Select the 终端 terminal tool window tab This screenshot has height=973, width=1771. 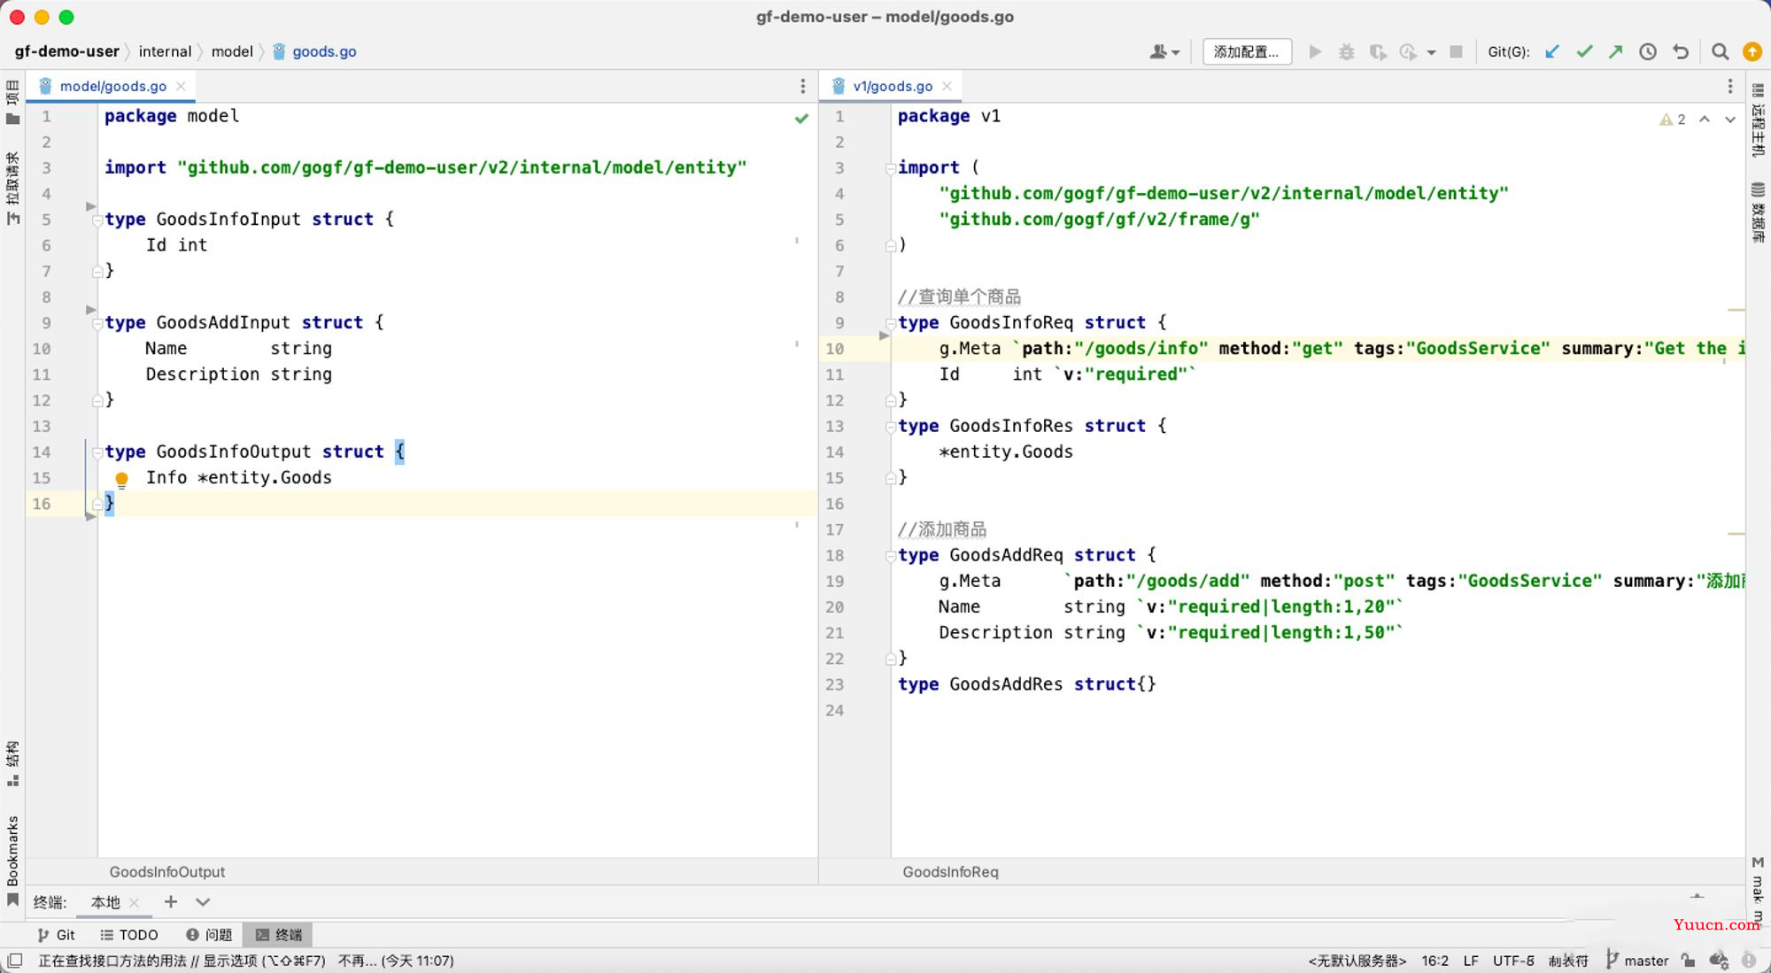pyautogui.click(x=278, y=934)
